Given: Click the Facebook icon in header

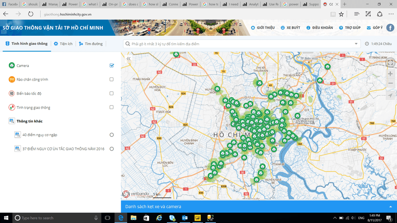Looking at the screenshot, I should (390, 28).
